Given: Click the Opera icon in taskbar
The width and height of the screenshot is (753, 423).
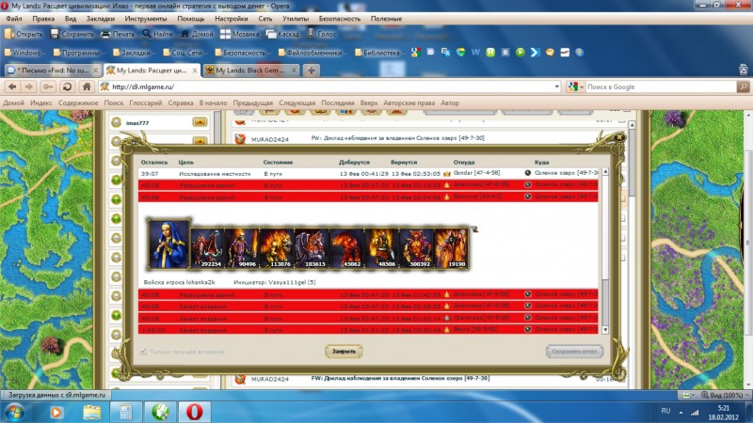Looking at the screenshot, I should point(195,411).
